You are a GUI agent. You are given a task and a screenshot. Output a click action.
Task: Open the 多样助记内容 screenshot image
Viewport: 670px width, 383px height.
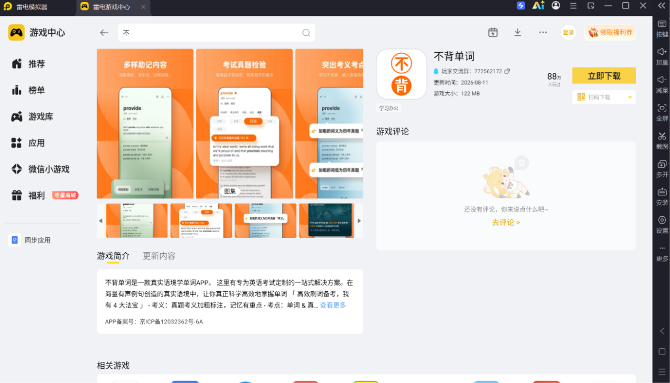pos(145,123)
